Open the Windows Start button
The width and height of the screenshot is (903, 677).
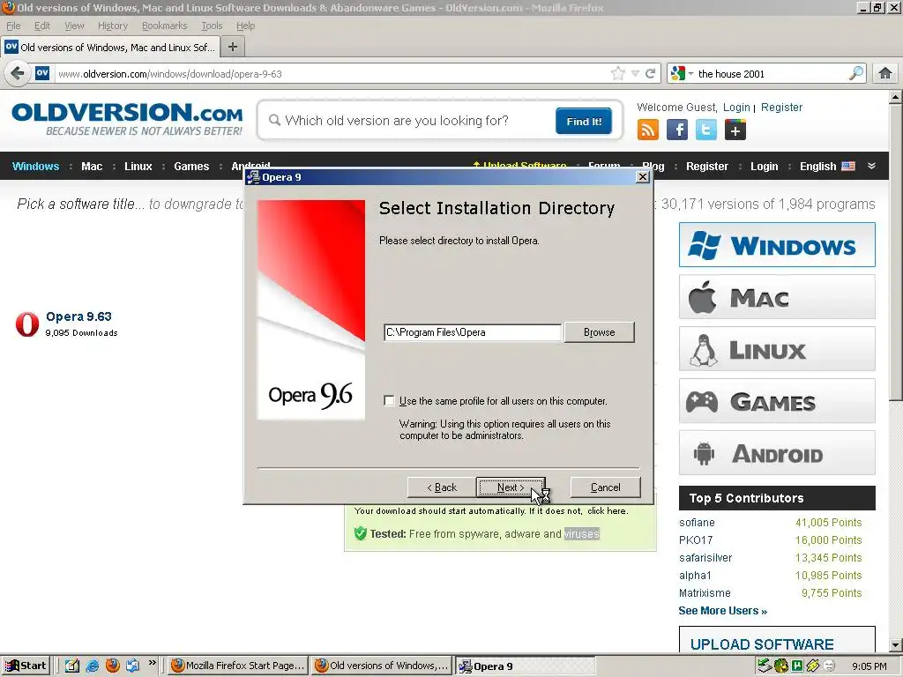pos(26,666)
